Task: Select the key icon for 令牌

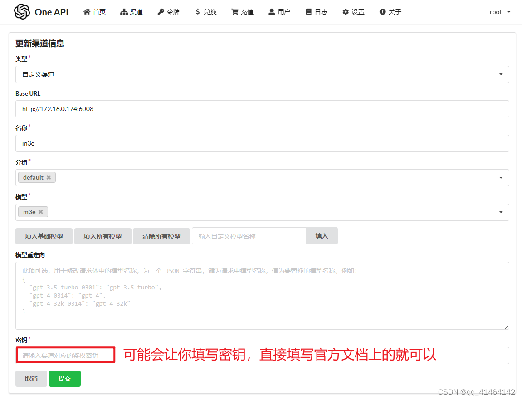Action: (x=161, y=12)
